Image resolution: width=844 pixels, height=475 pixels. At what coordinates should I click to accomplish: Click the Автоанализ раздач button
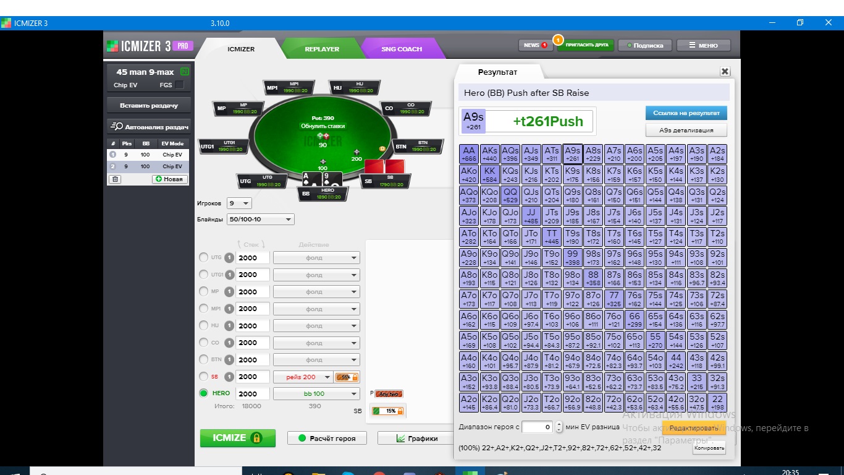point(149,126)
